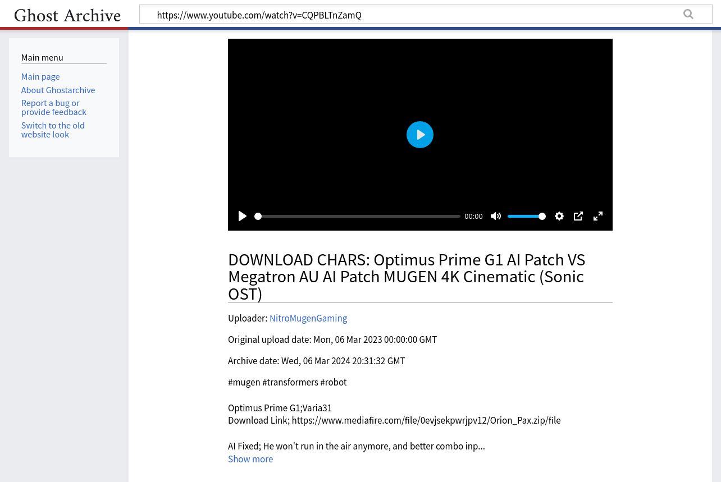Screen dimensions: 721x482
Task: Click the AI Fixed description line
Action: click(357, 446)
